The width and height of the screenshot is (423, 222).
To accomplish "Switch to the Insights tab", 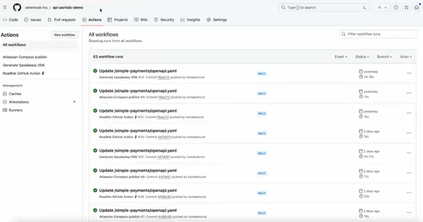I will pos(191,20).
